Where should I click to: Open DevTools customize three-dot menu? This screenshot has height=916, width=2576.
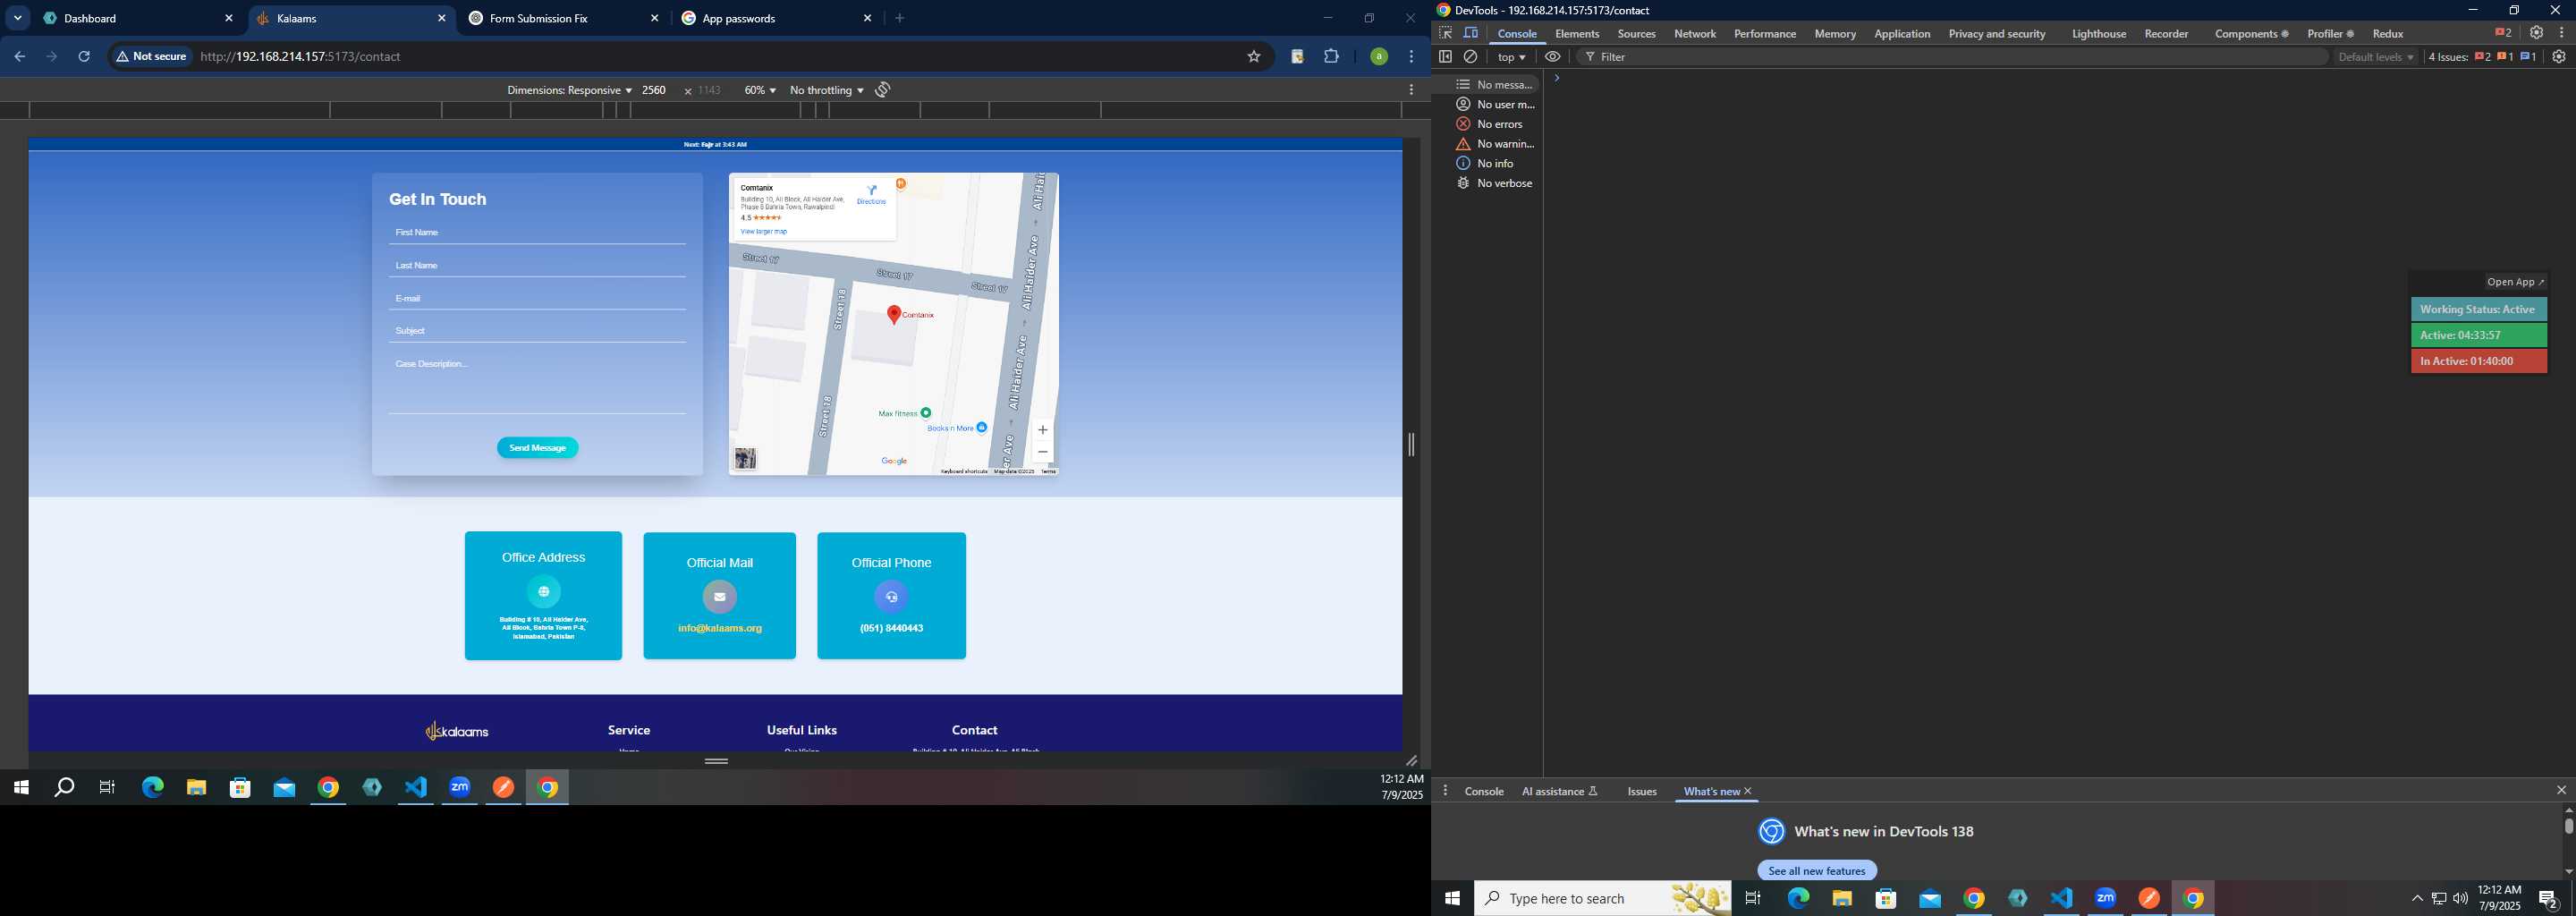(x=2561, y=33)
